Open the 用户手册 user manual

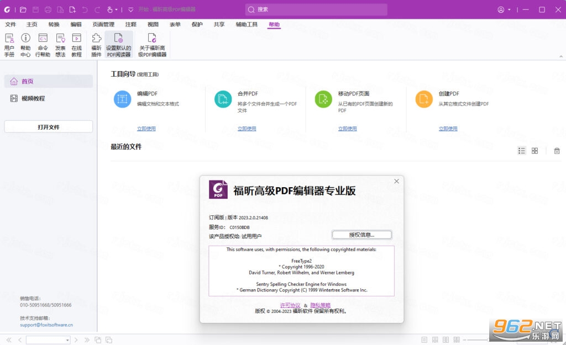(x=9, y=45)
